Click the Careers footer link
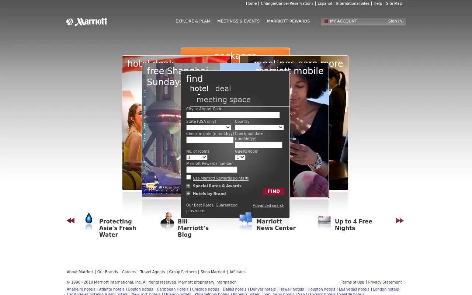 coord(129,272)
